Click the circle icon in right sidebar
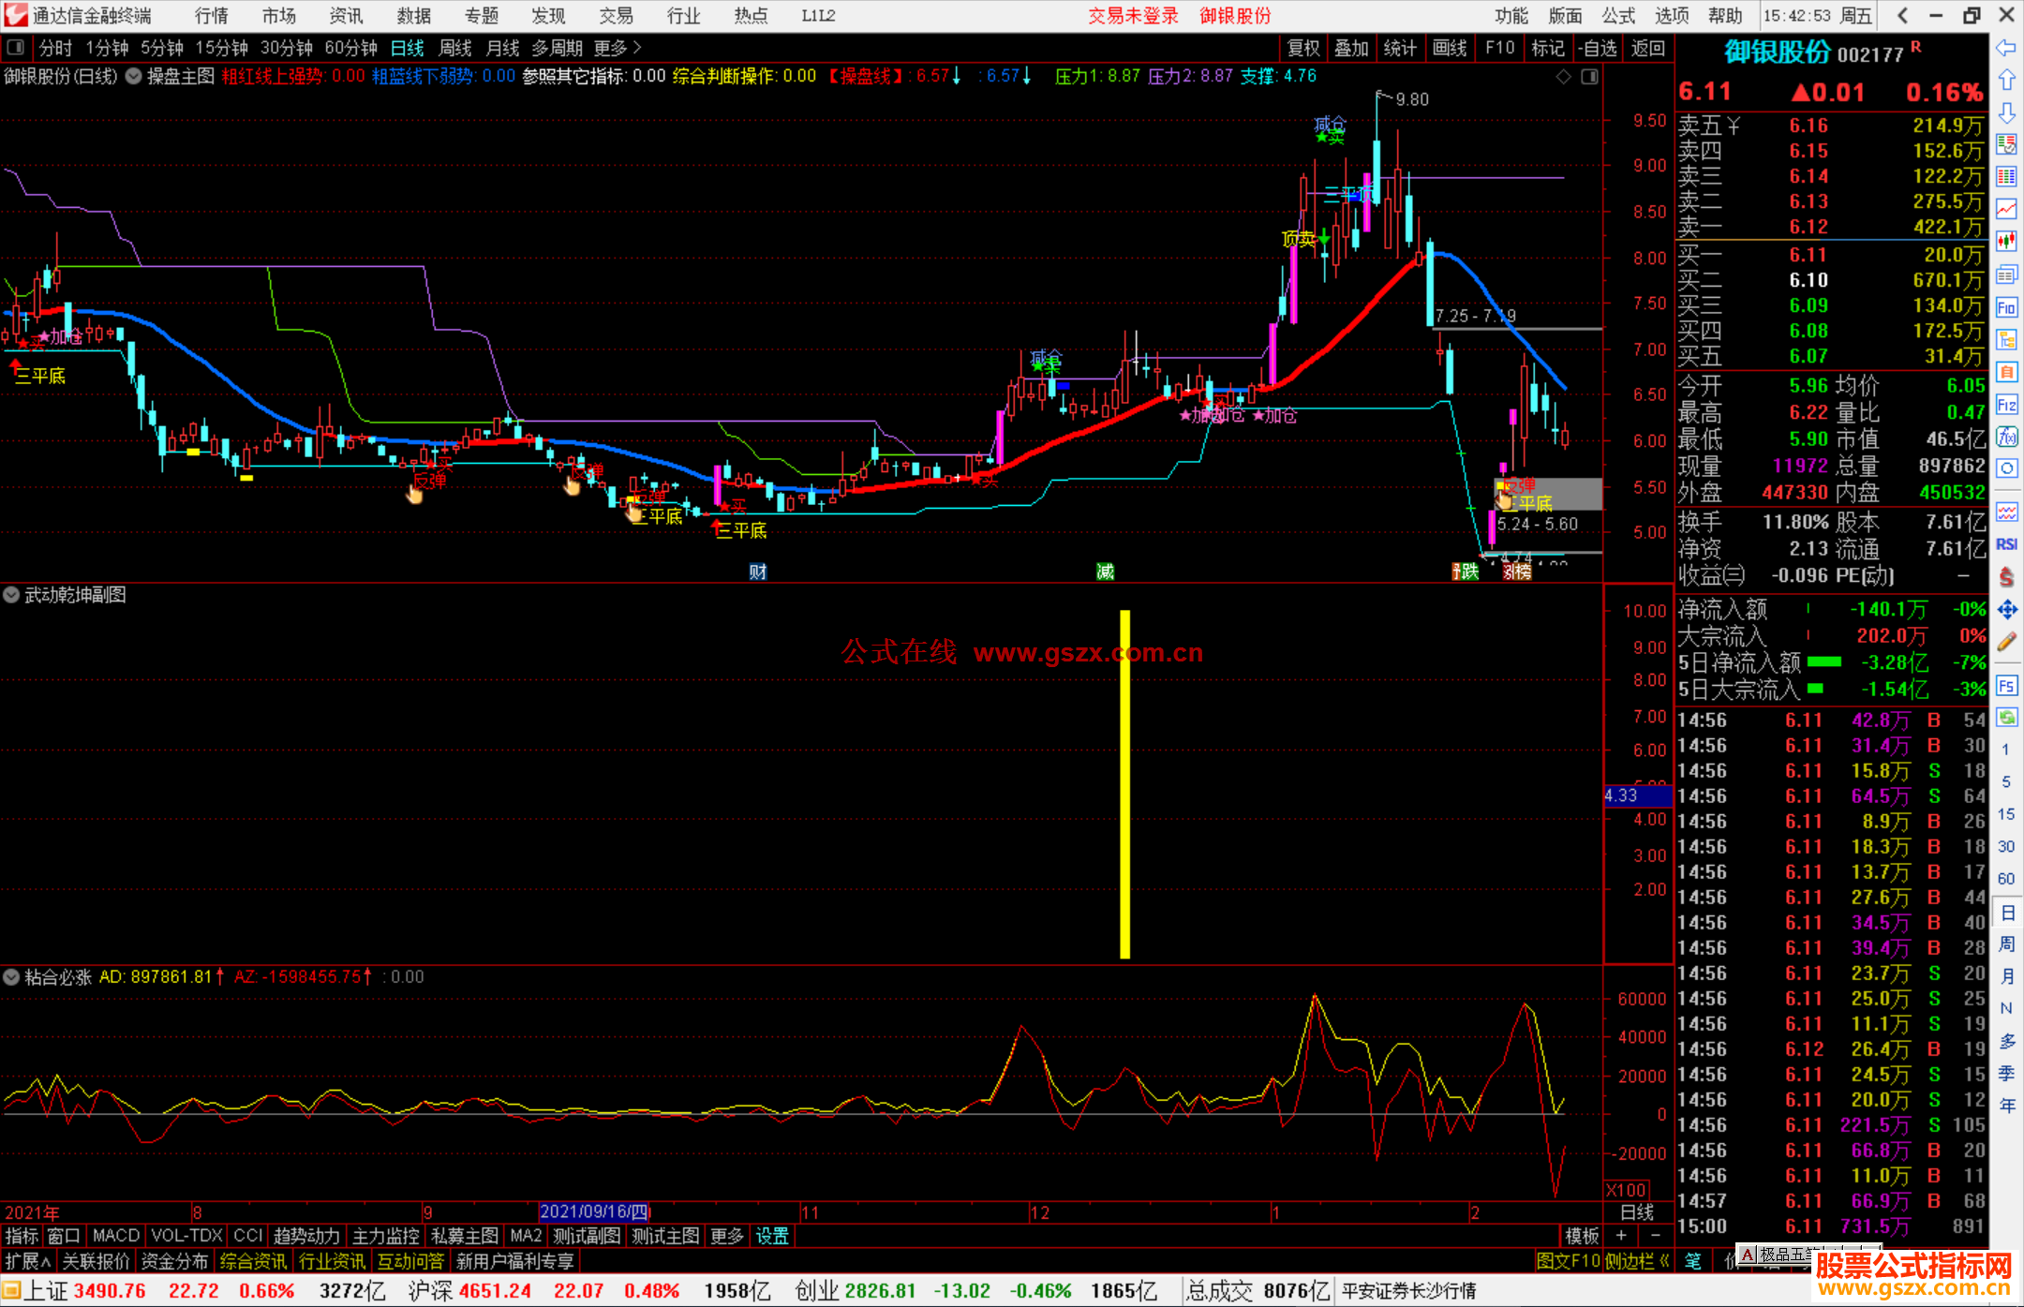The width and height of the screenshot is (2024, 1307). coord(2006,468)
